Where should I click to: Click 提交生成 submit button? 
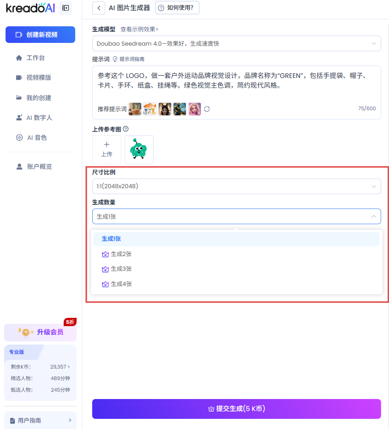click(x=236, y=409)
